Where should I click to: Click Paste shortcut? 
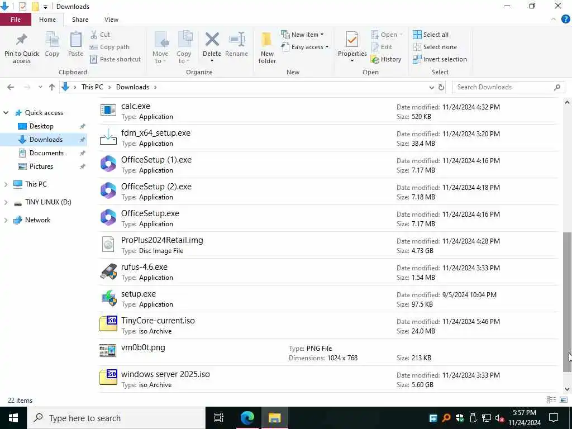click(x=115, y=59)
